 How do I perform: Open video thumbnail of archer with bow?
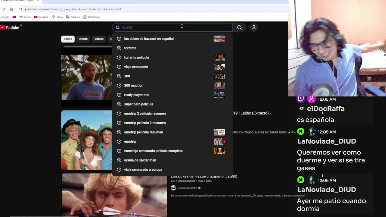click(114, 195)
